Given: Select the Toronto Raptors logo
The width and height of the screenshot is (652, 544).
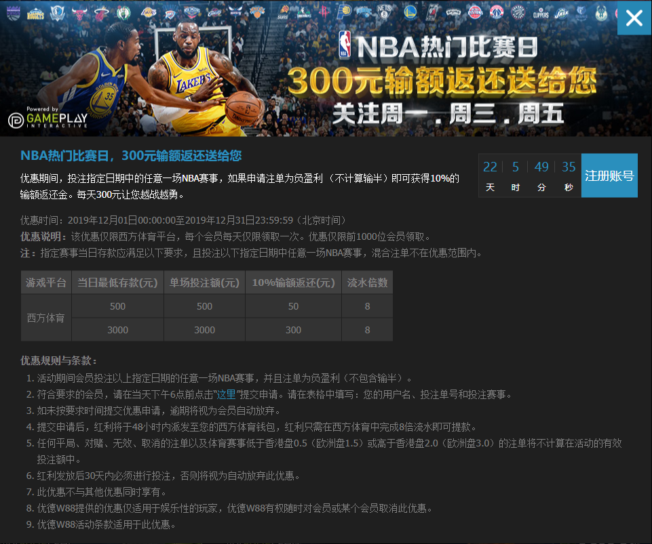Looking at the screenshot, I should coord(518,12).
